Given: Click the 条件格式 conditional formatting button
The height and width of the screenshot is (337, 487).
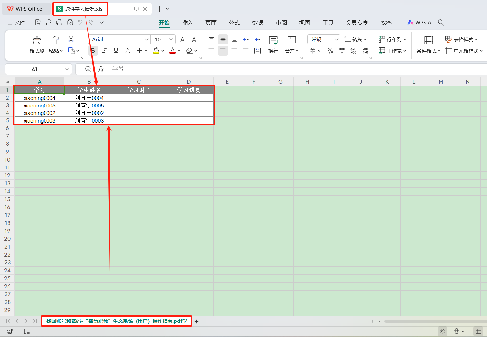Looking at the screenshot, I should click(428, 51).
